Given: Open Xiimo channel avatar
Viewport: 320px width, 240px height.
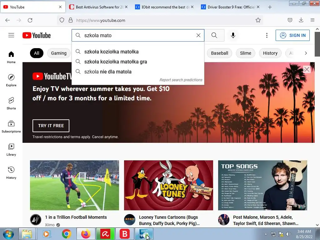Looking at the screenshot, I should [x=36, y=220].
